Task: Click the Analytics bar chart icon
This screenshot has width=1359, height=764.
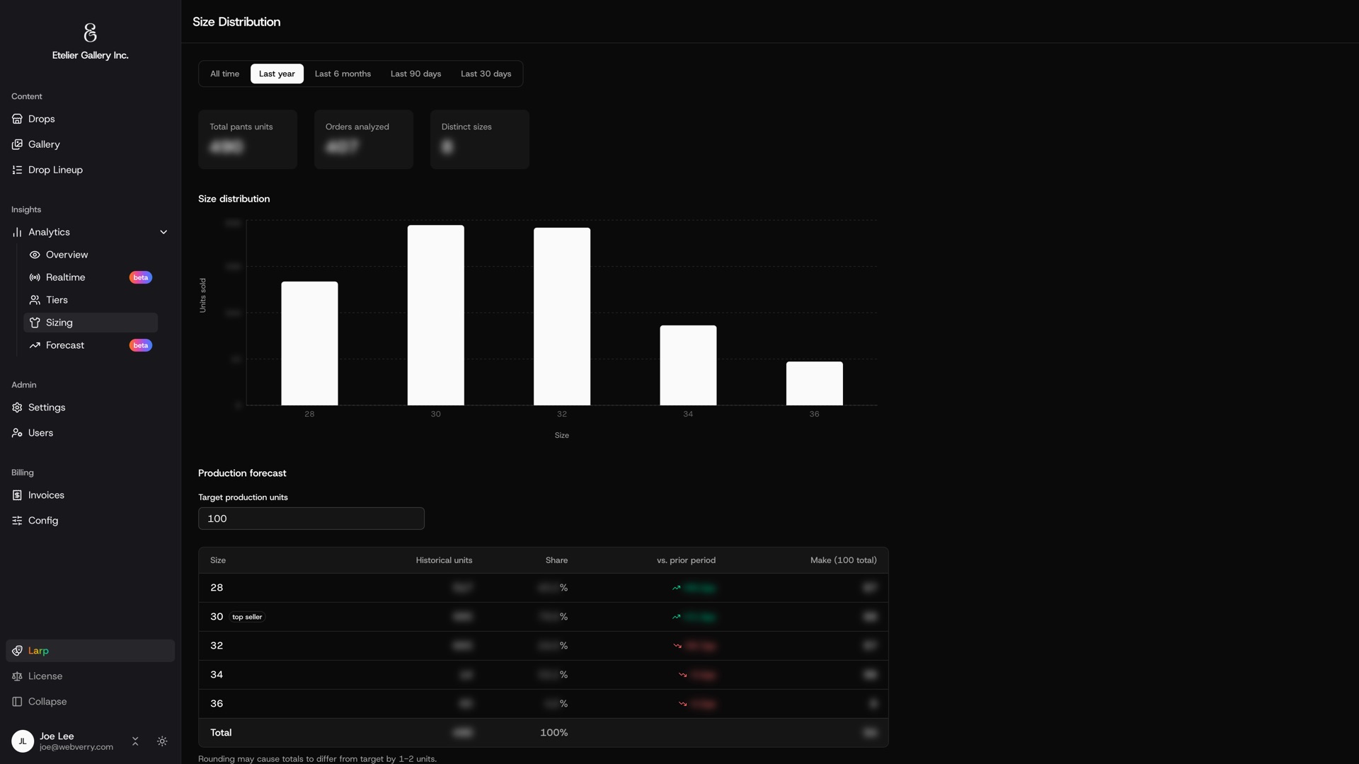Action: pos(17,232)
